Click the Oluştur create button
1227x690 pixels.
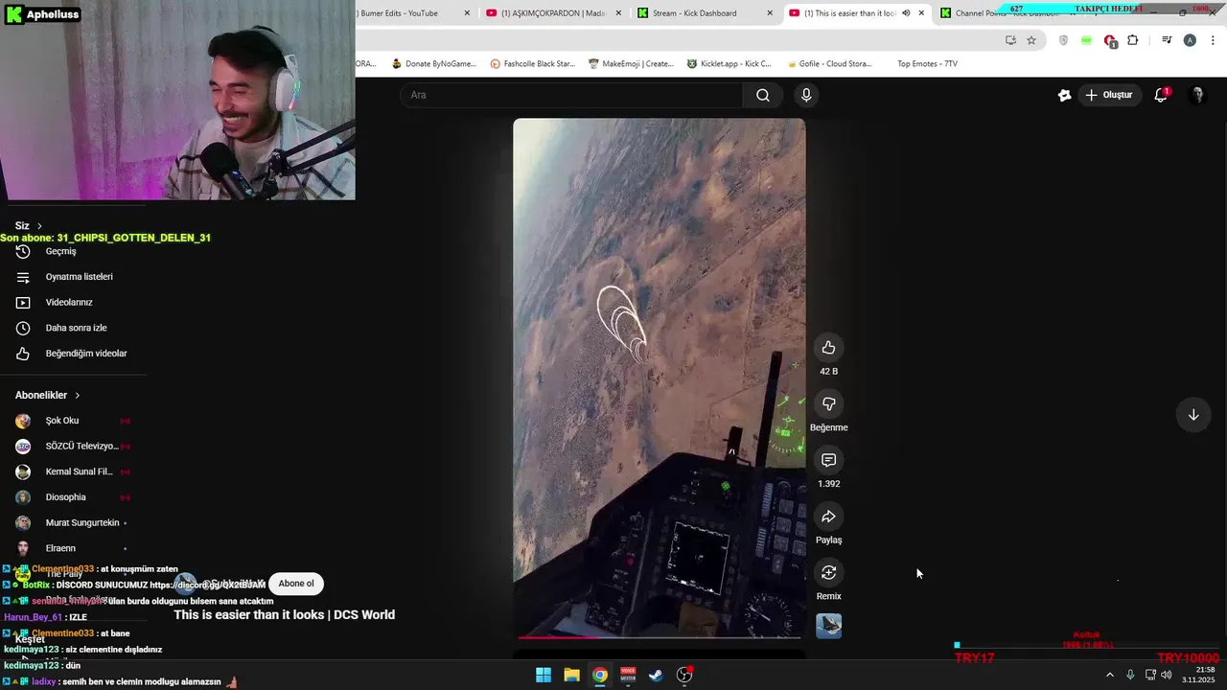[x=1108, y=95]
